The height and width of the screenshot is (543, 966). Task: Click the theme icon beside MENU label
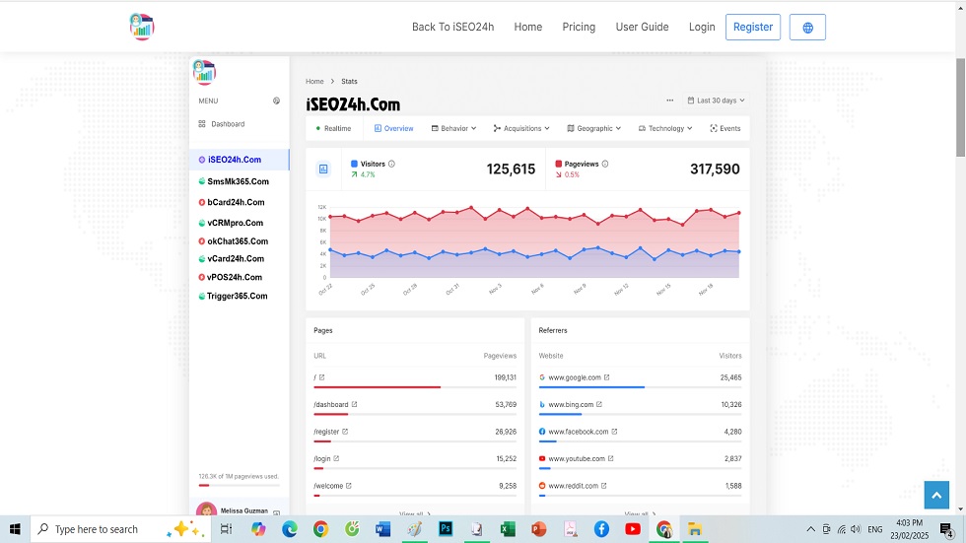[276, 101]
